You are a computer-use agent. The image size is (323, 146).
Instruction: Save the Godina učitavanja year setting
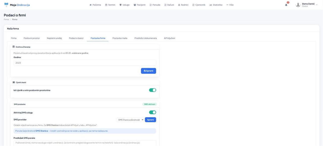(x=148, y=71)
